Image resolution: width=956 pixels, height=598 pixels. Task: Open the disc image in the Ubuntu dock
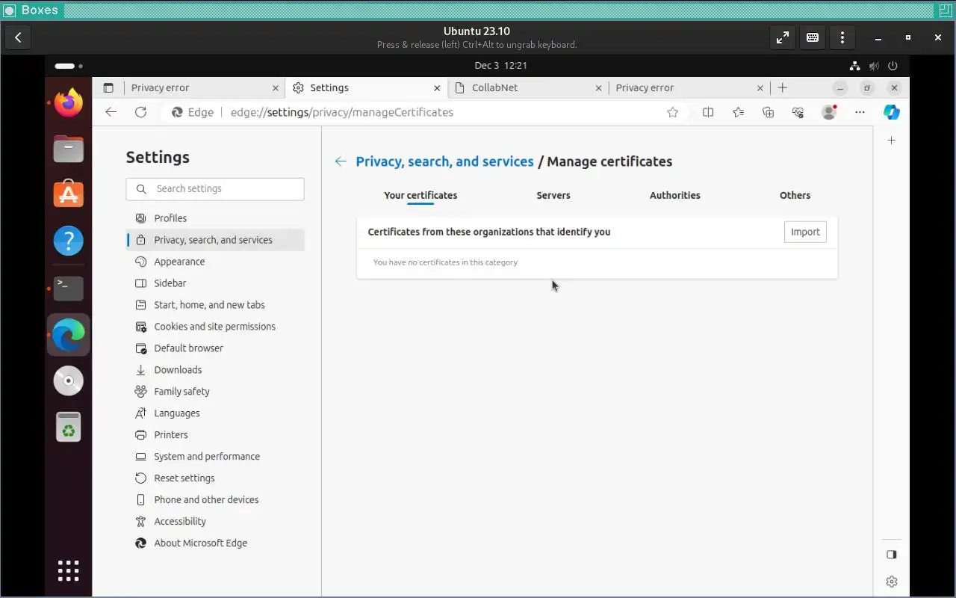[x=69, y=380]
